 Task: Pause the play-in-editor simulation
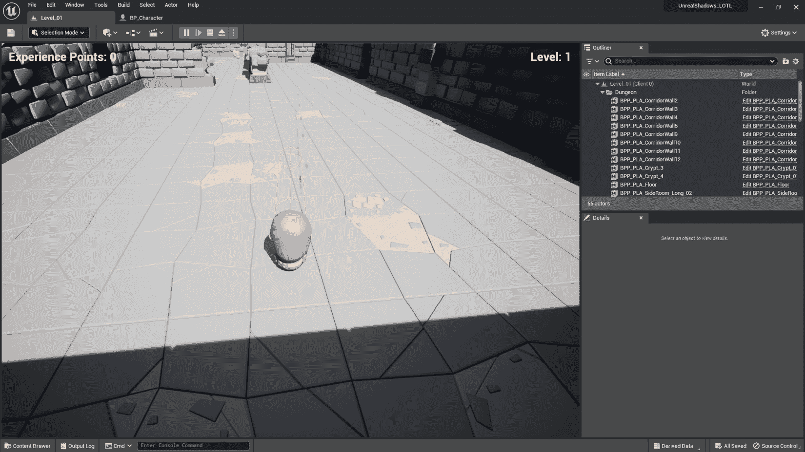click(186, 33)
